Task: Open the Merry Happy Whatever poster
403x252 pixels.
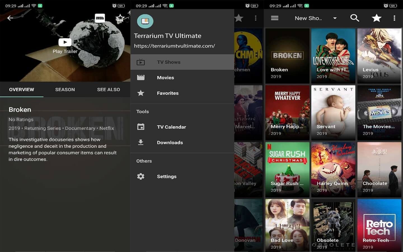Action: (x=287, y=113)
